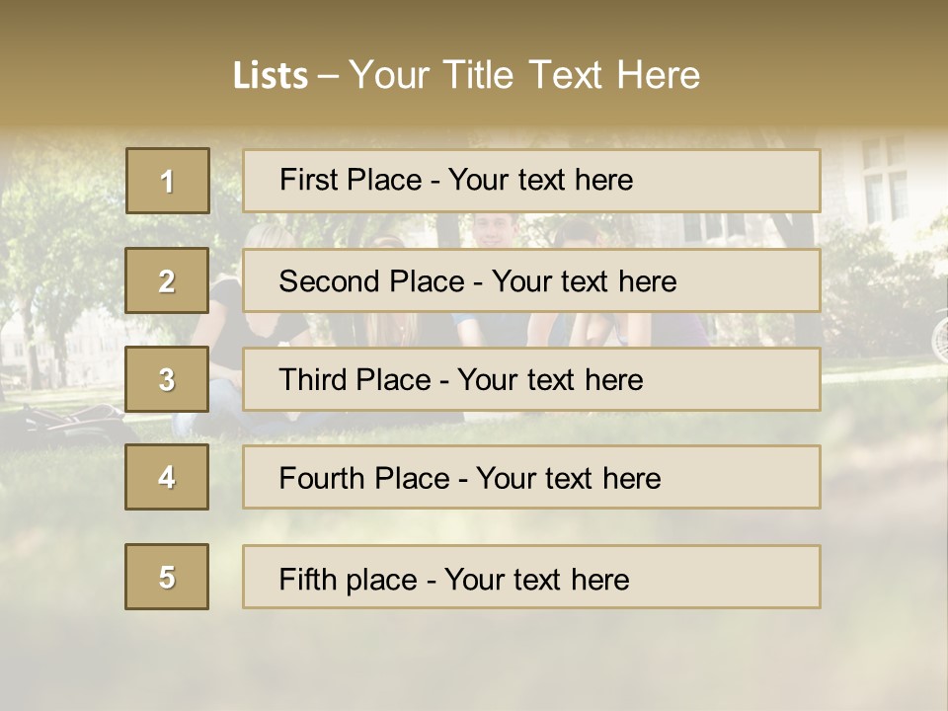The width and height of the screenshot is (948, 711).
Task: Click the bold word Lists in title
Action: pyautogui.click(x=270, y=76)
